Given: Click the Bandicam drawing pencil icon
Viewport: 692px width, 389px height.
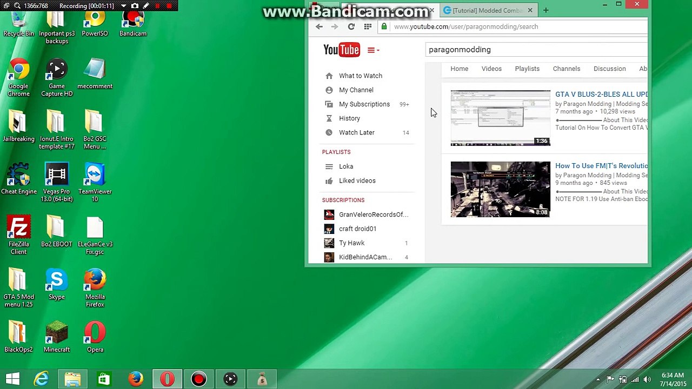Looking at the screenshot, I should click(x=146, y=6).
